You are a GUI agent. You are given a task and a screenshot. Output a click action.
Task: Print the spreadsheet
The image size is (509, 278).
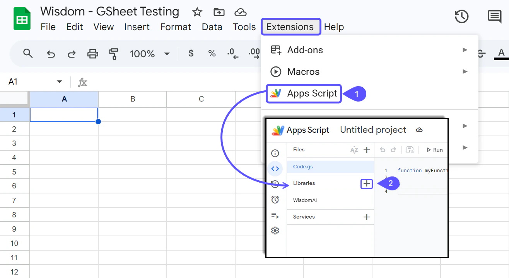[93, 54]
